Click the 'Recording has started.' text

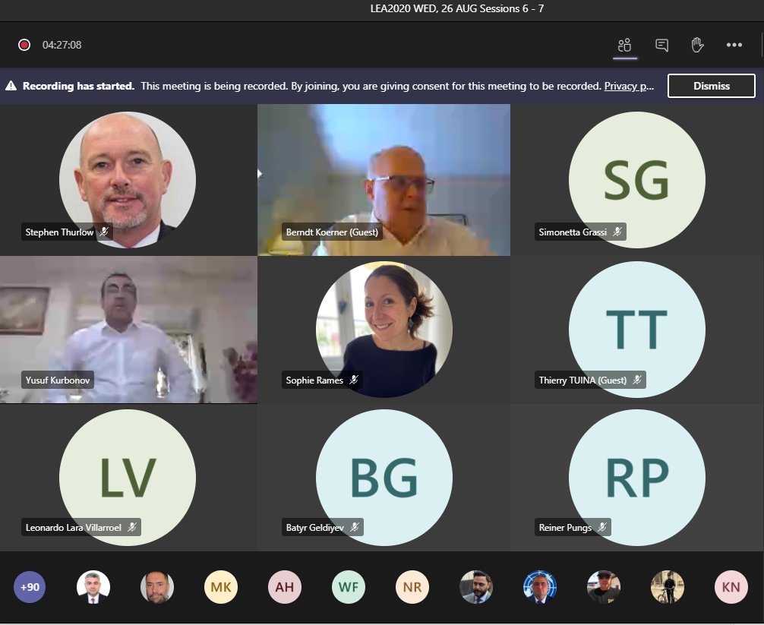(78, 86)
